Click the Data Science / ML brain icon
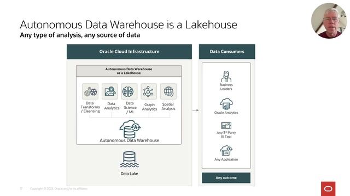This screenshot has height=196, width=350. tap(129, 91)
